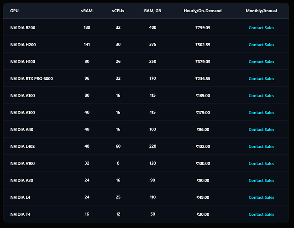Click the 12 vCPUs value for T4

pyautogui.click(x=118, y=214)
